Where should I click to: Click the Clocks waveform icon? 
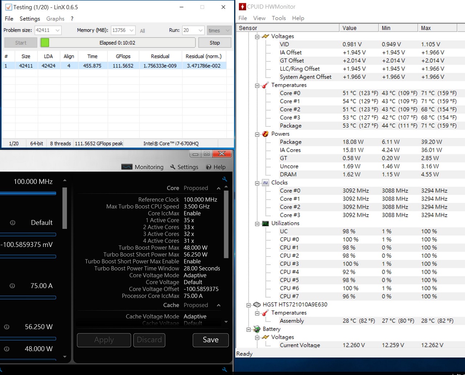pyautogui.click(x=266, y=183)
